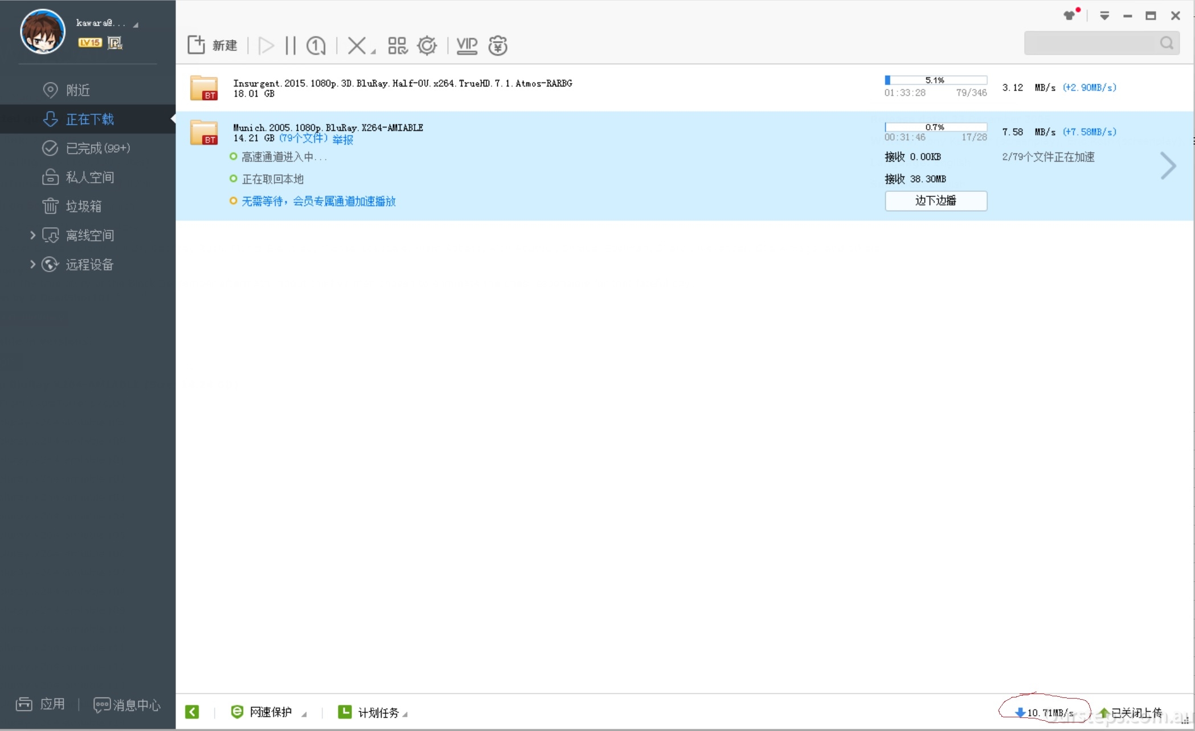Open 网速保护 dropdown arrow

click(x=304, y=714)
